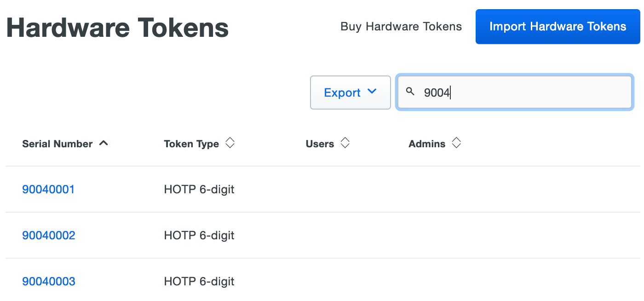Open token 90040002 details

point(48,235)
